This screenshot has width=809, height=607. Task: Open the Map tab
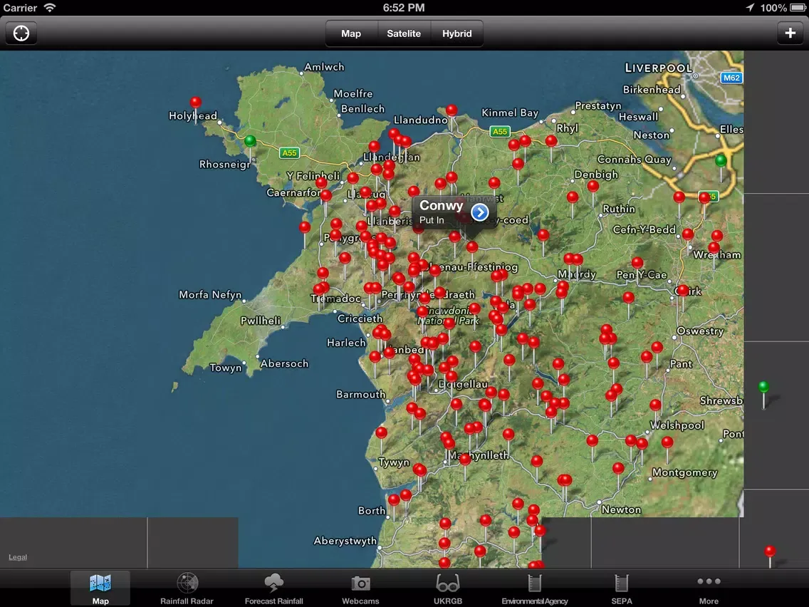tap(100, 589)
